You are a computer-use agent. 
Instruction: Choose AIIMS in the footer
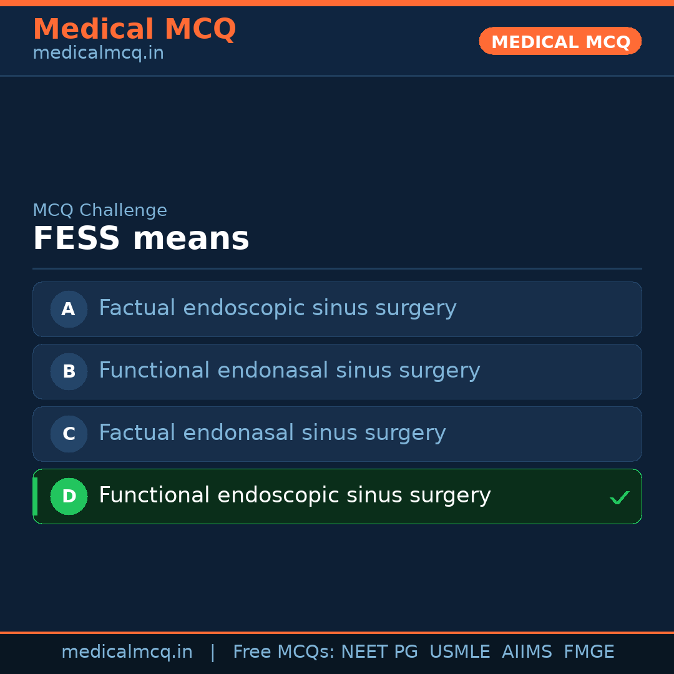click(527, 652)
